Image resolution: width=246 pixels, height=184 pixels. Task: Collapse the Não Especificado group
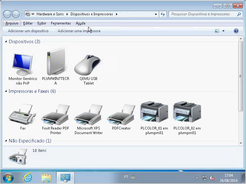tap(6, 141)
